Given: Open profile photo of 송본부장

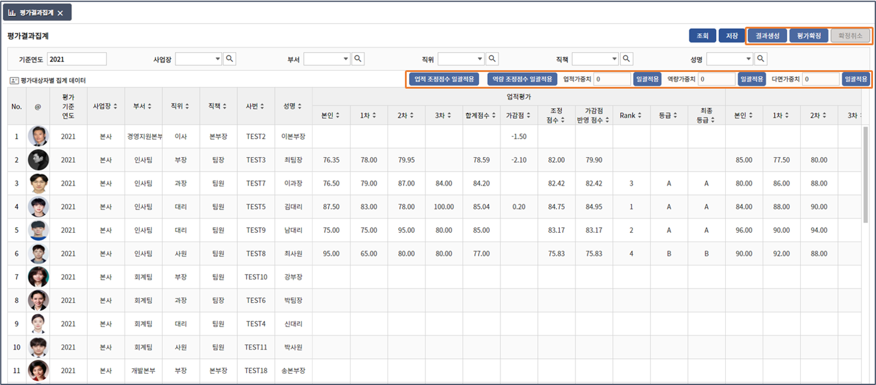Looking at the screenshot, I should coord(38,370).
